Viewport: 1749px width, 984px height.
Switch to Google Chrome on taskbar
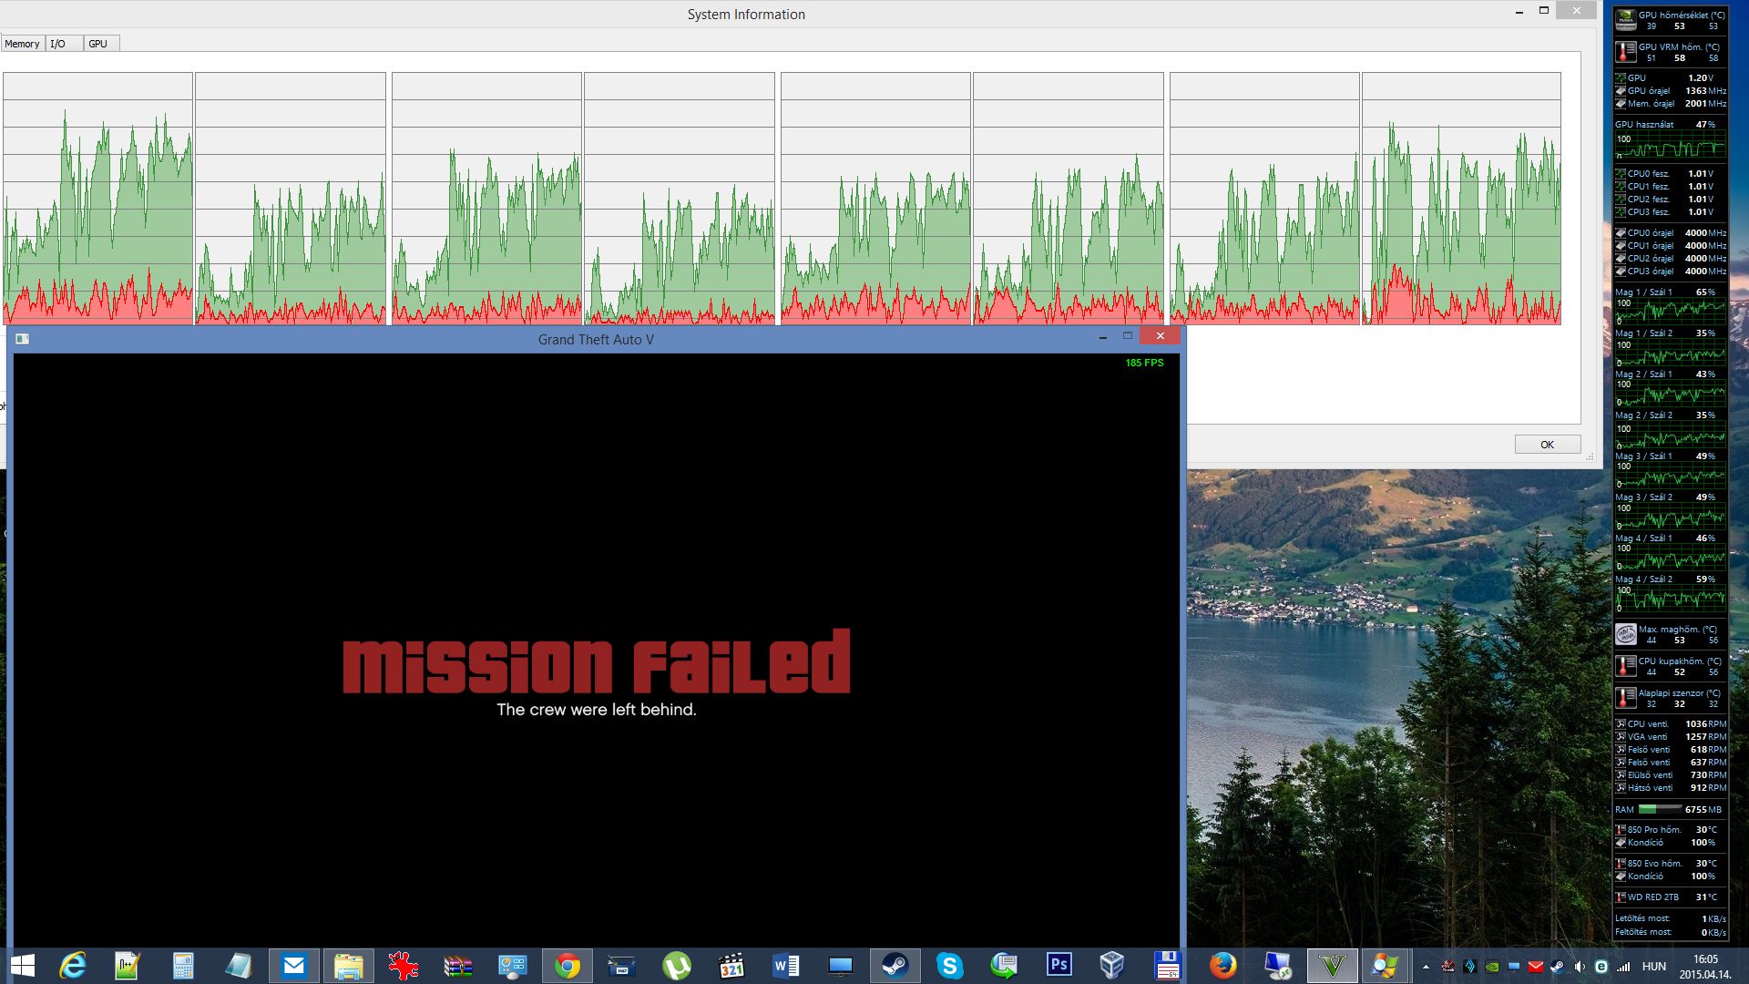click(567, 966)
